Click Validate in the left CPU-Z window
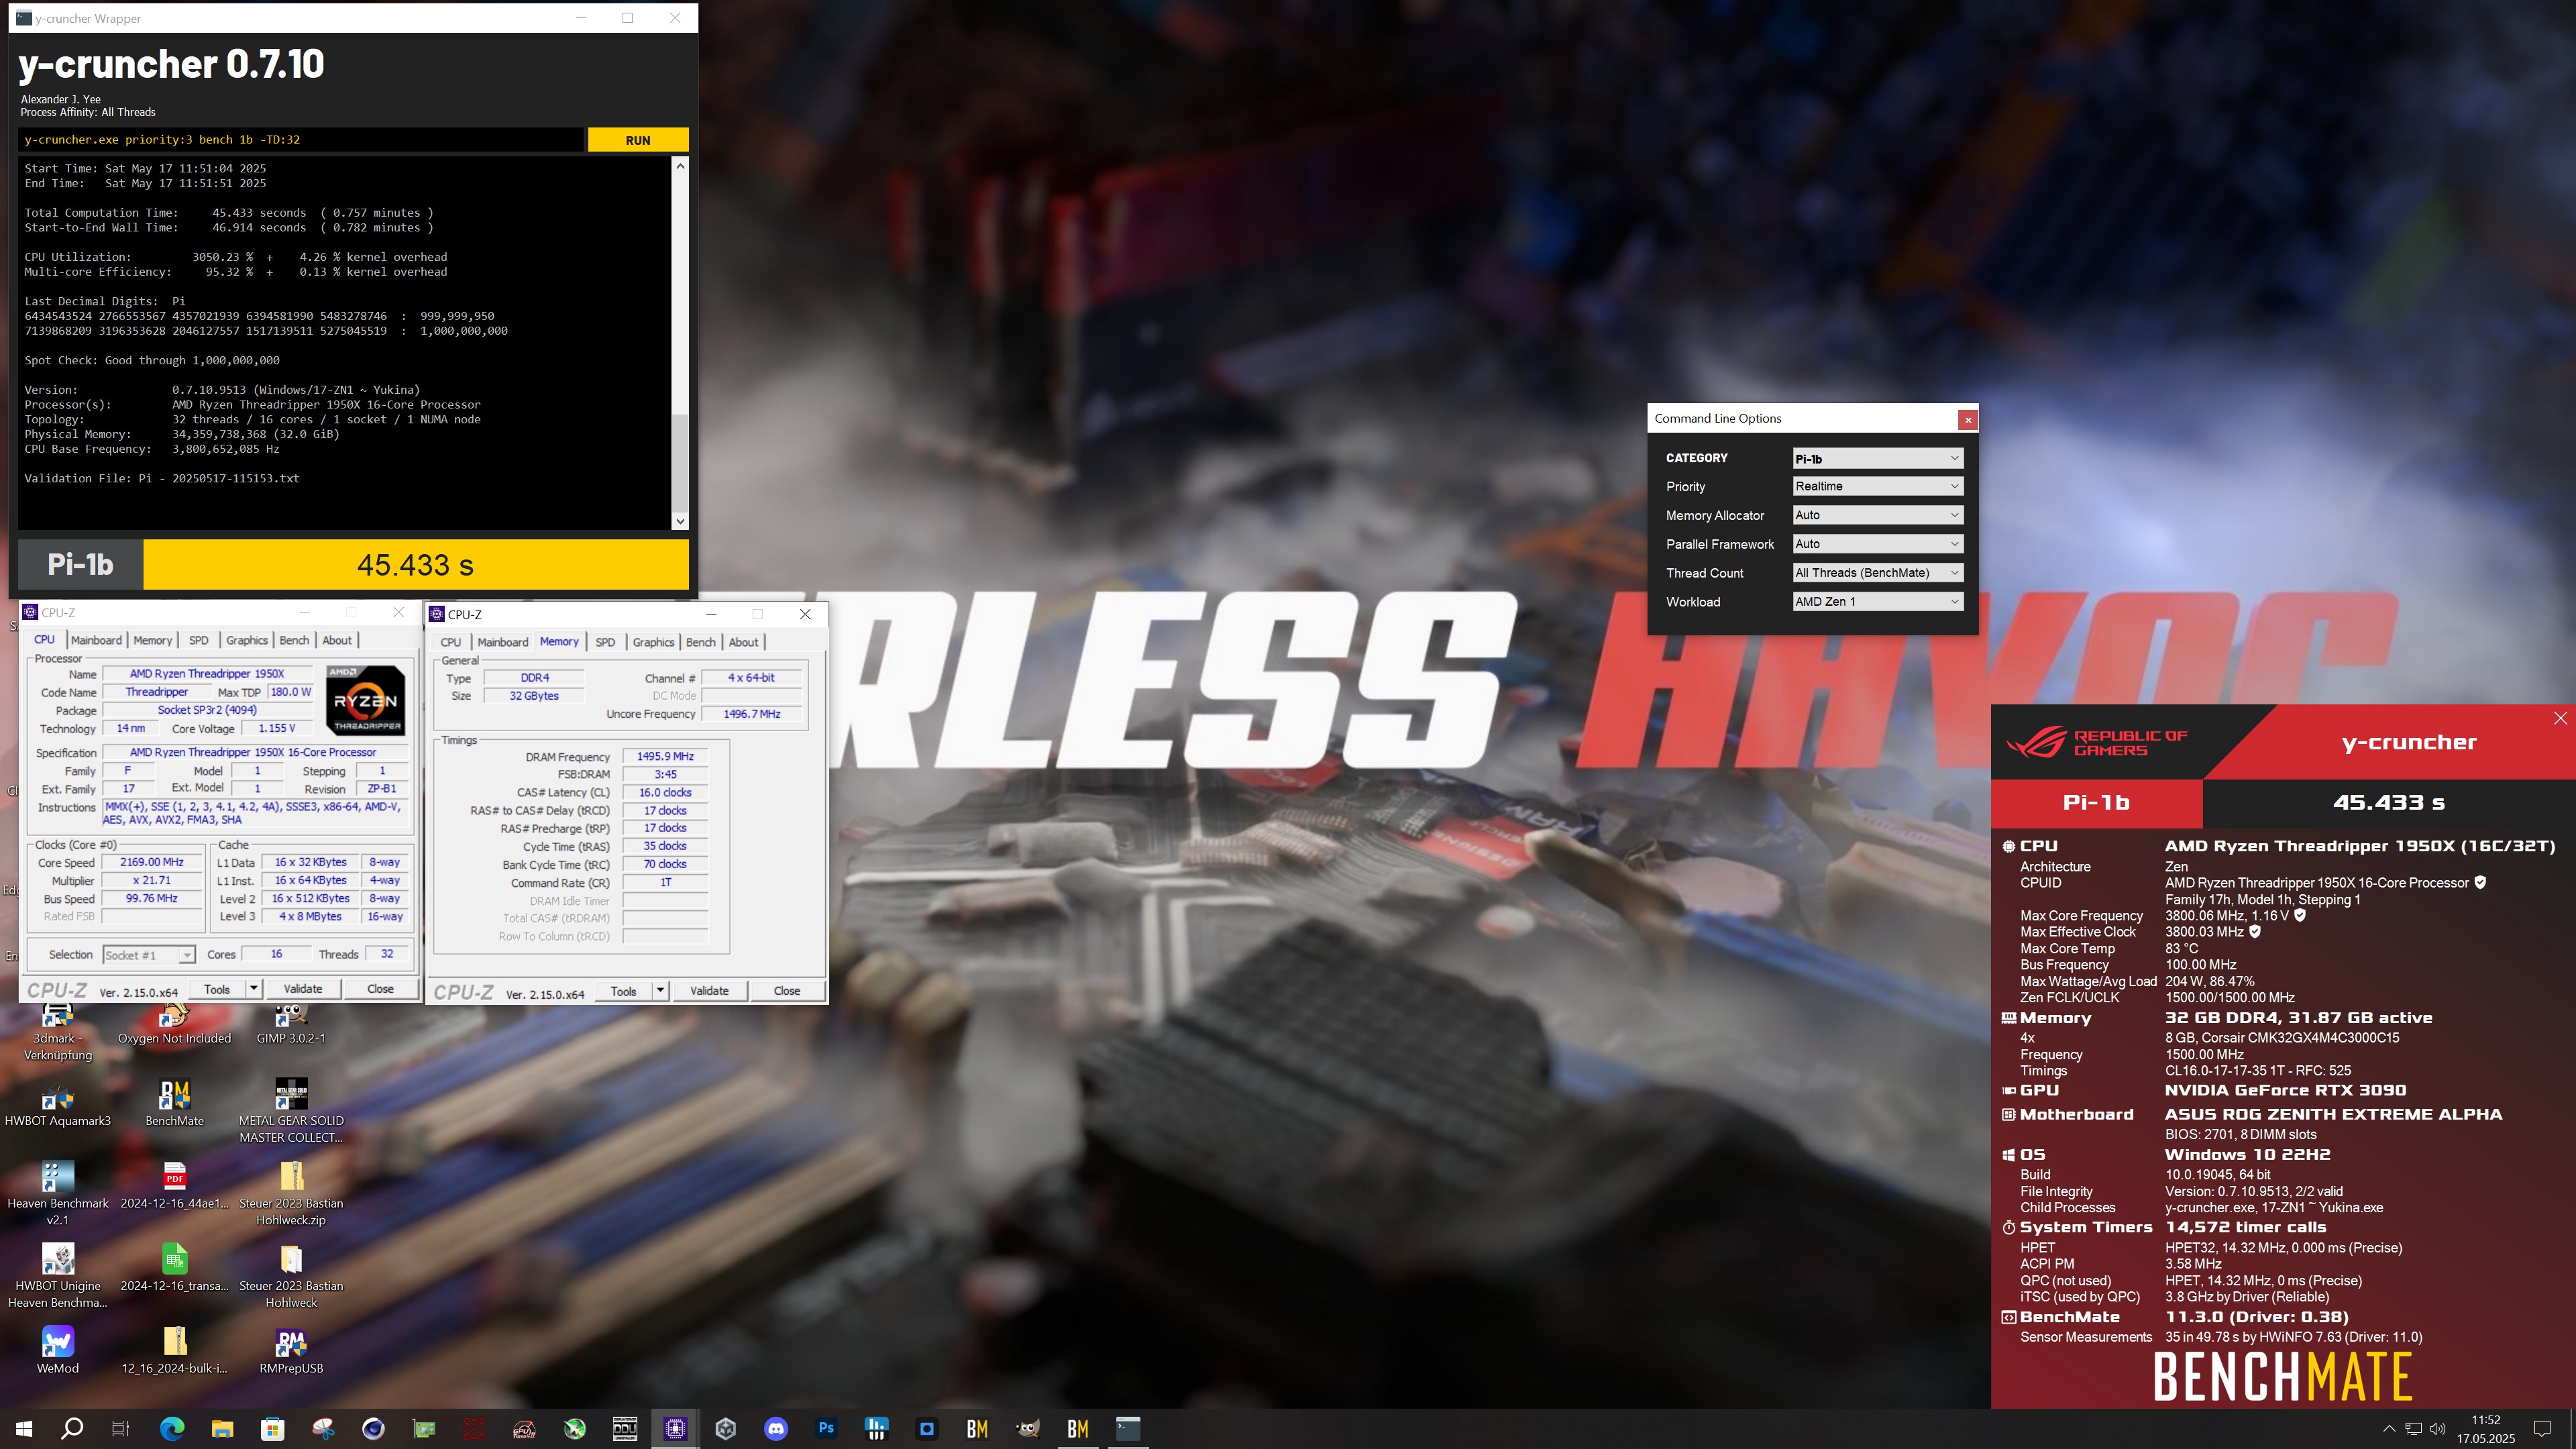 pos(303,989)
